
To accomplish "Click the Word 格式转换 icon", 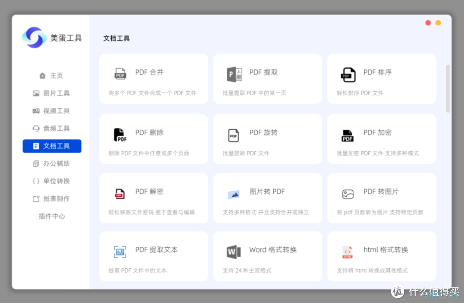I will [x=234, y=252].
